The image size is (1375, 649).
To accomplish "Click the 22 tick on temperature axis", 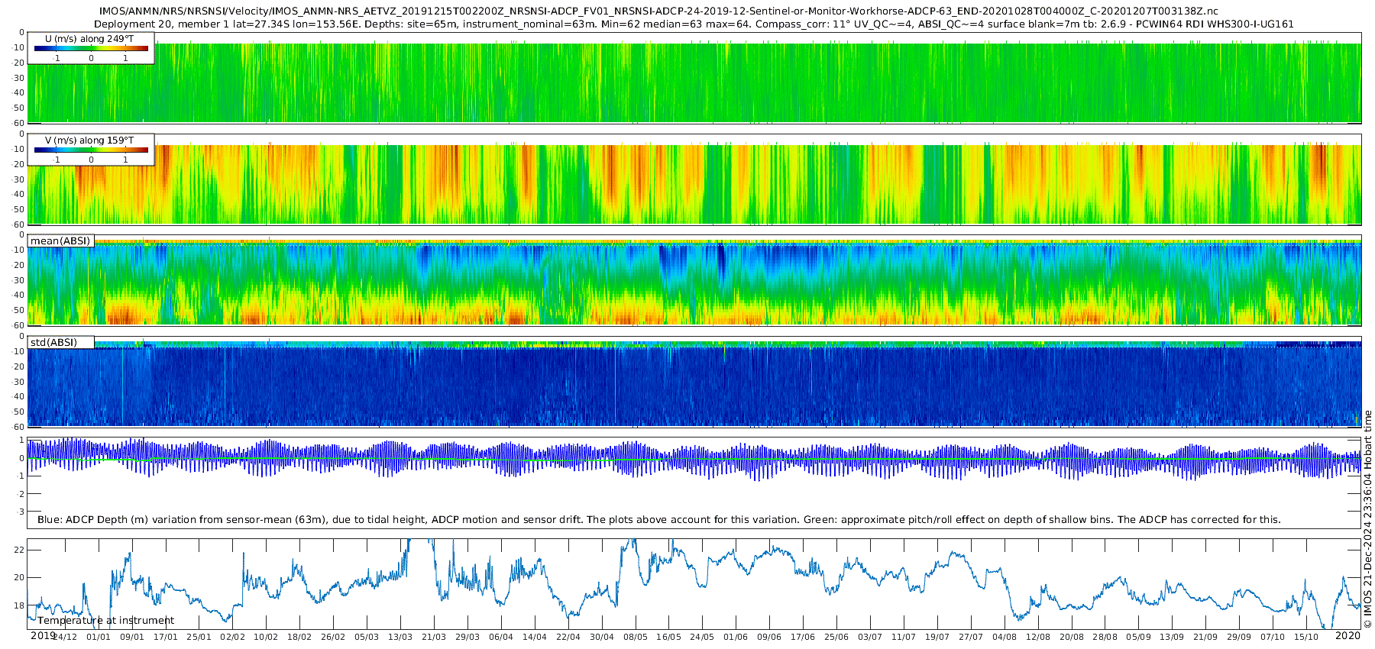I will click(x=20, y=550).
